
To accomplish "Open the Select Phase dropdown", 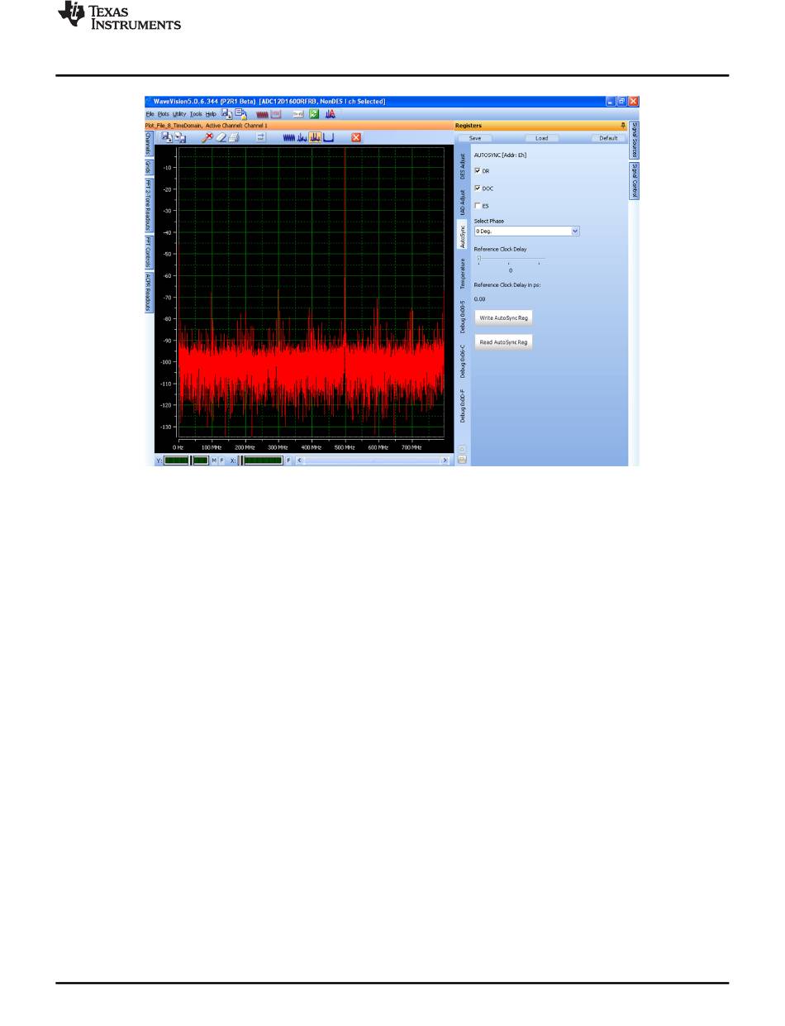I will click(526, 231).
